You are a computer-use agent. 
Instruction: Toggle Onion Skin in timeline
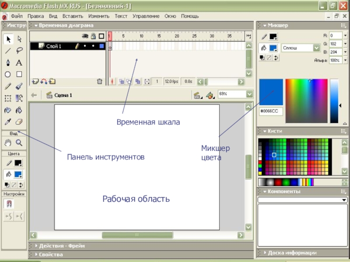(x=122, y=82)
